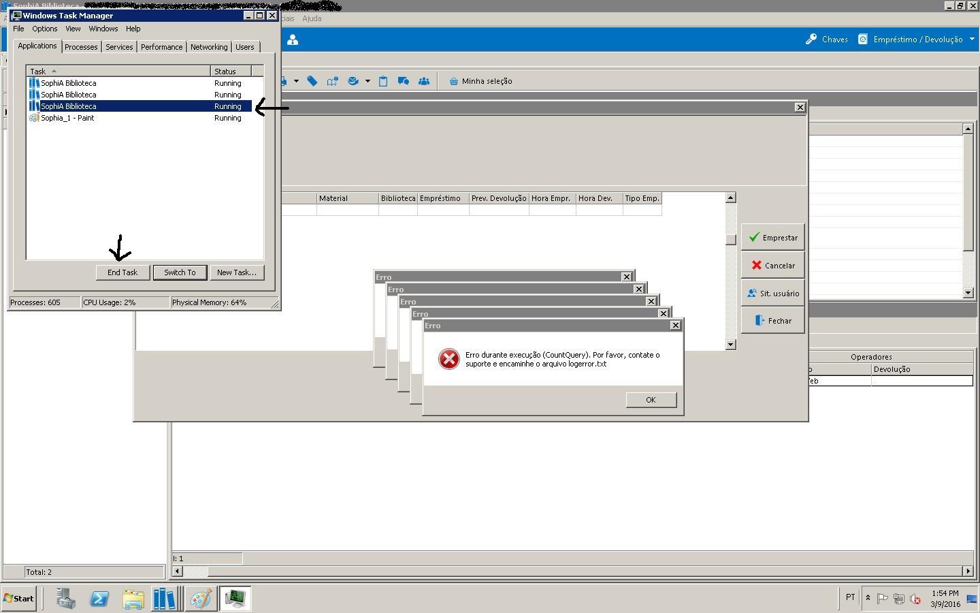
Task: Expand the Empréstimo / Devolução dropdown arrow
Action: tap(972, 39)
